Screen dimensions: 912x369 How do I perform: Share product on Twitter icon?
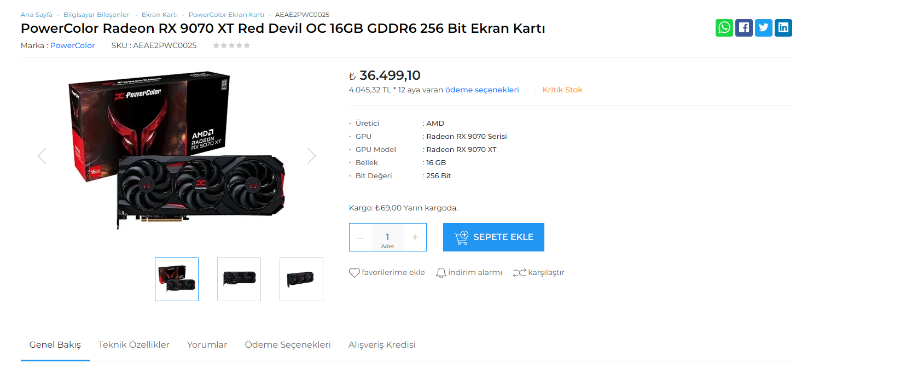(x=763, y=28)
